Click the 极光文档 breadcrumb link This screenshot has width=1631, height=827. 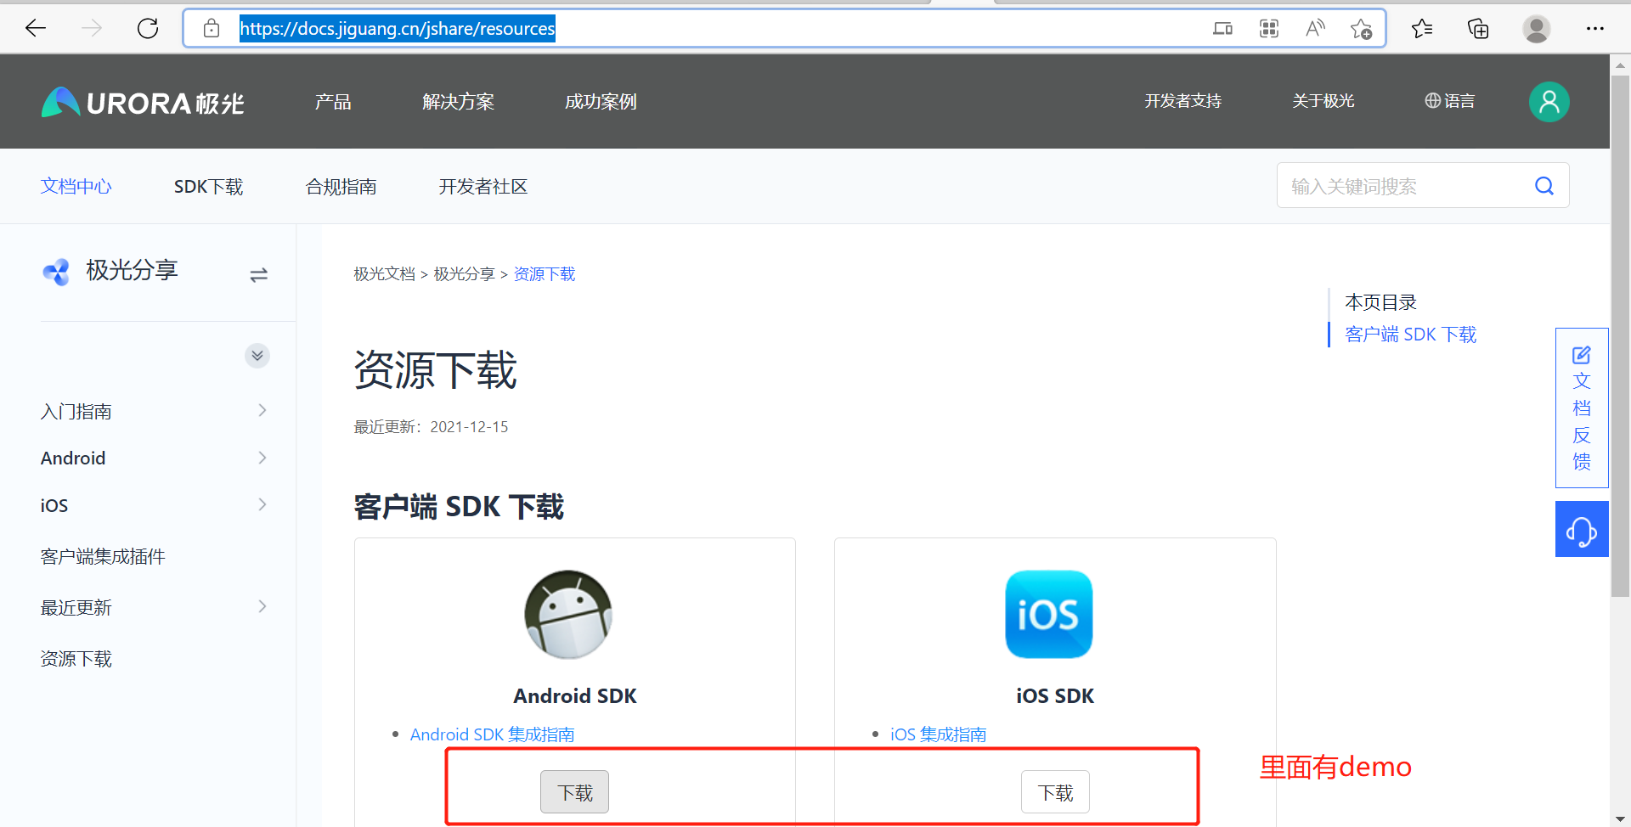[384, 273]
